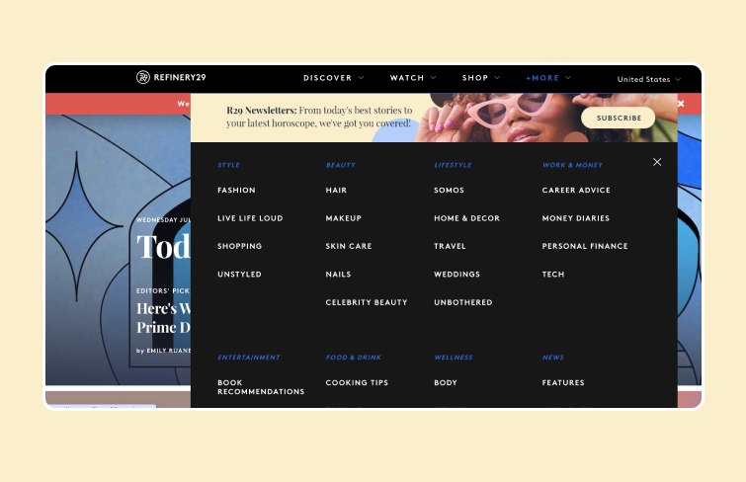Viewport: 746px width, 482px height.
Task: Open the Food & Drink category heading
Action: pyautogui.click(x=354, y=358)
